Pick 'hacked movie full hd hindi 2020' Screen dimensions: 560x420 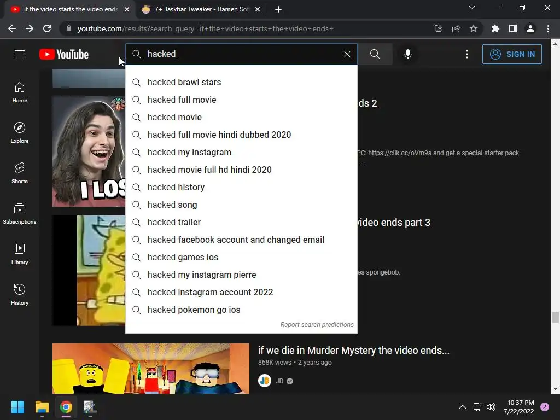click(x=241, y=170)
